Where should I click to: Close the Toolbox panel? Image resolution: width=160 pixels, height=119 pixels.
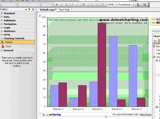(33, 9)
